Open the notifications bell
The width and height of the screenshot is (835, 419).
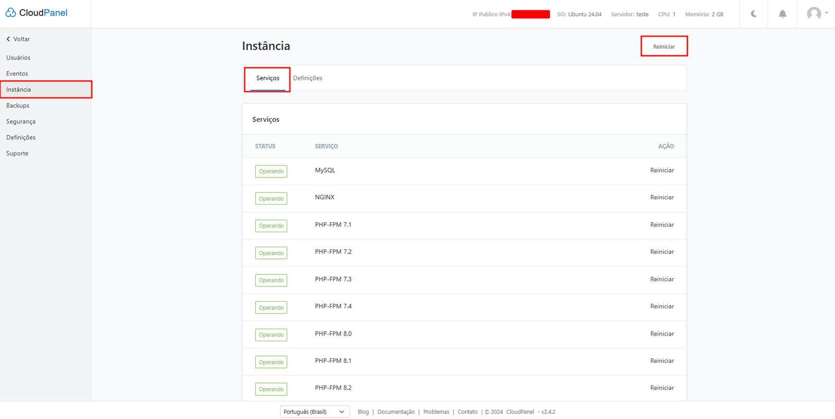782,14
